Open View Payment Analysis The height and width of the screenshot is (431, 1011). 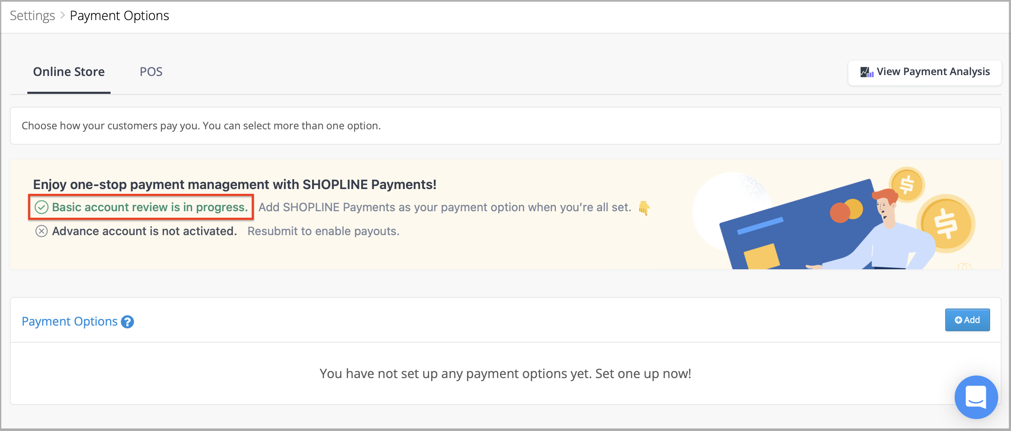coord(925,73)
